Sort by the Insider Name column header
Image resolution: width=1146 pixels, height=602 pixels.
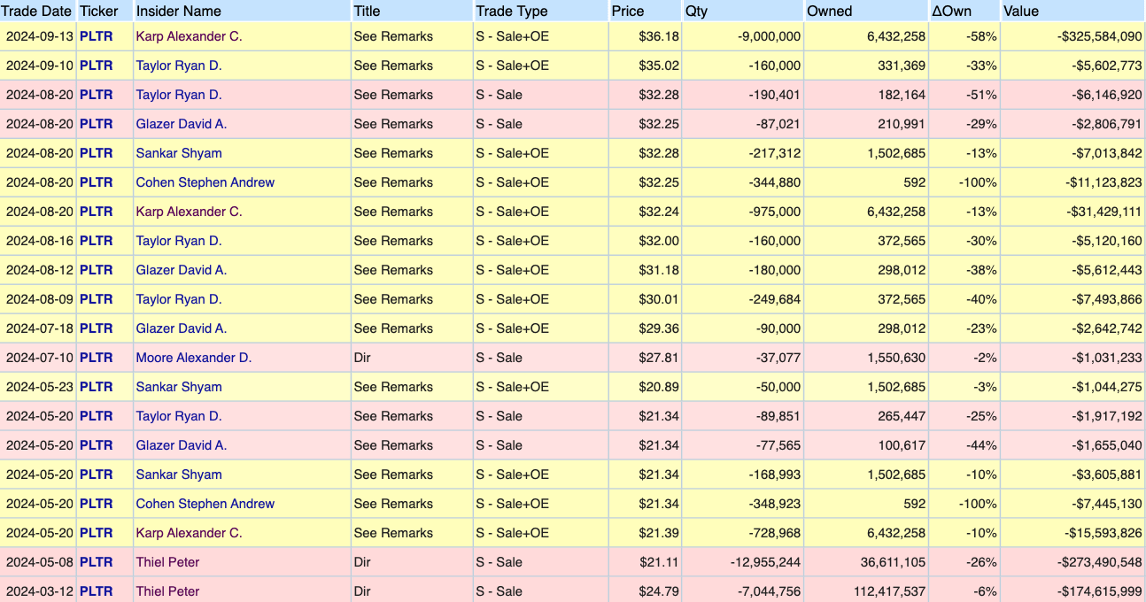click(x=178, y=12)
